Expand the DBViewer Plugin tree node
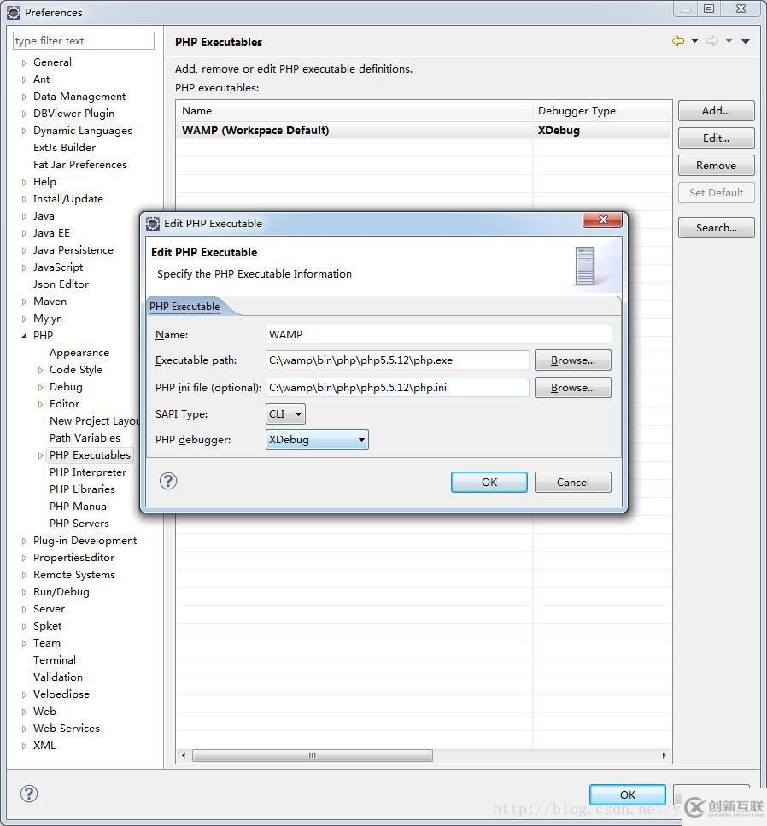The width and height of the screenshot is (767, 826). tap(24, 114)
